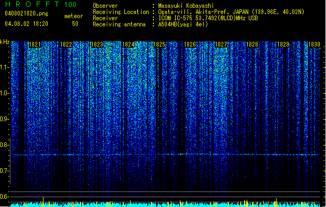Click the kHz axis unit label

coord(5,42)
